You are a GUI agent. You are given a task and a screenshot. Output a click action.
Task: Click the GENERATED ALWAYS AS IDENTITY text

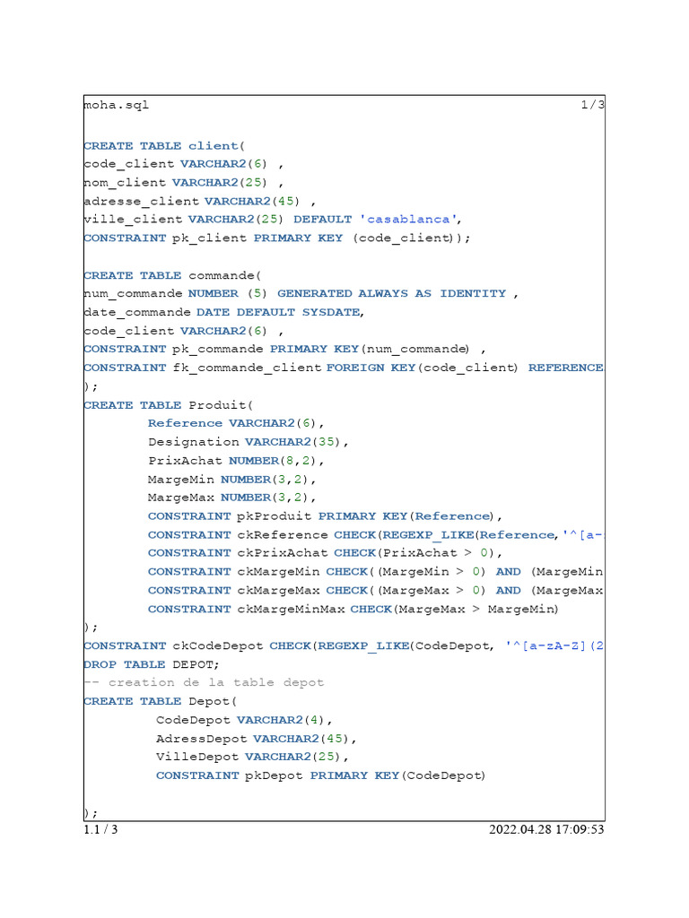(391, 293)
